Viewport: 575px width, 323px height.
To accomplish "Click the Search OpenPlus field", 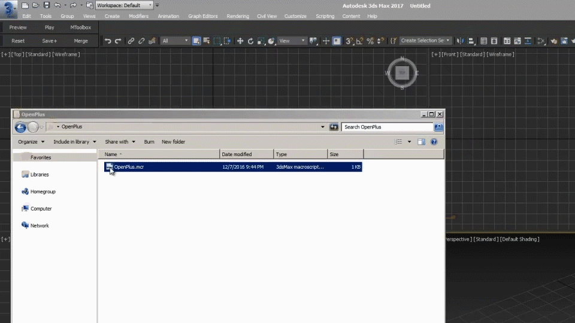I will [388, 127].
